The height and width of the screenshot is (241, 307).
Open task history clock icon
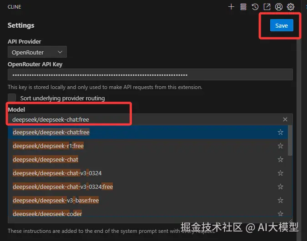click(255, 7)
